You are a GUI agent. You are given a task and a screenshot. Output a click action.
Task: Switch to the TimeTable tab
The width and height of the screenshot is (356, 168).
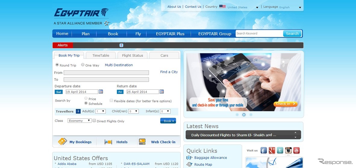click(101, 55)
